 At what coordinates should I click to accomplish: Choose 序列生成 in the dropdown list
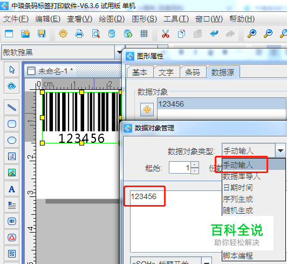254,199
